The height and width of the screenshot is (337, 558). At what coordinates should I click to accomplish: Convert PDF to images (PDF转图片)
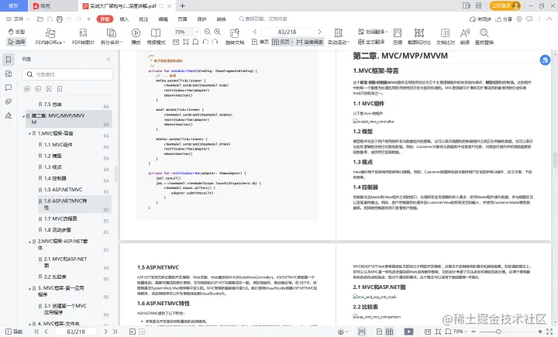tap(83, 36)
